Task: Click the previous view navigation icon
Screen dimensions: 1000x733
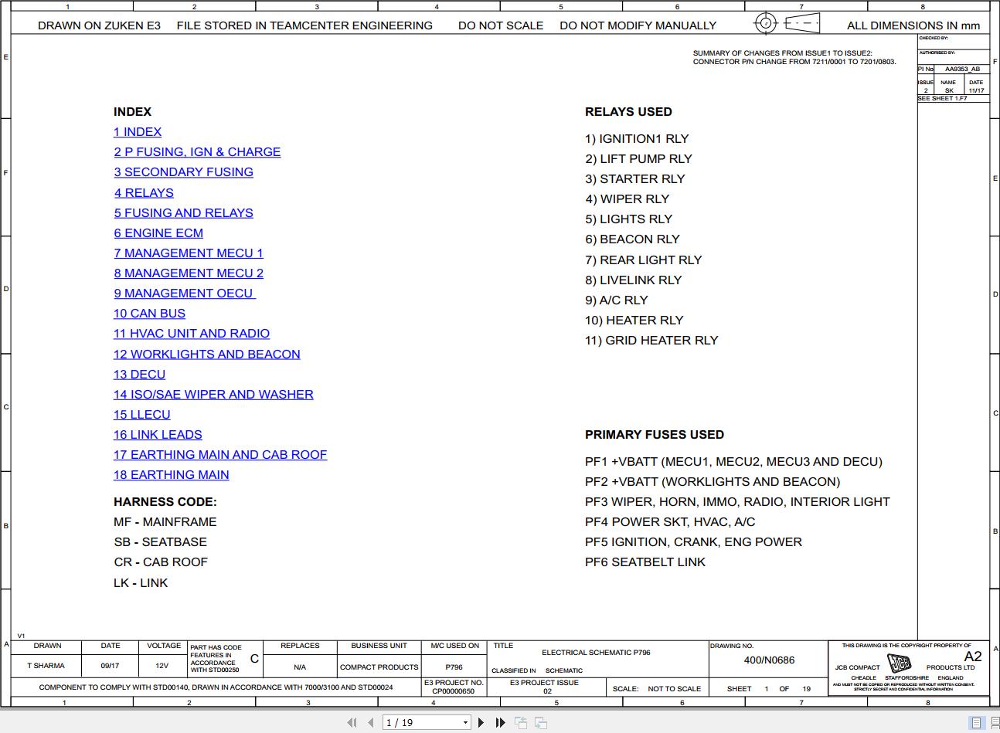Action: [x=521, y=722]
